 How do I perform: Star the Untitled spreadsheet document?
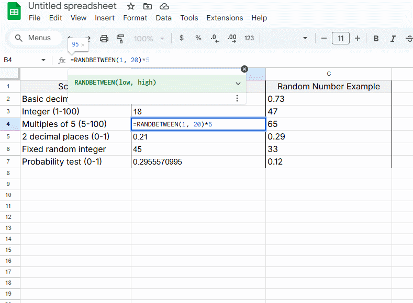pos(131,6)
